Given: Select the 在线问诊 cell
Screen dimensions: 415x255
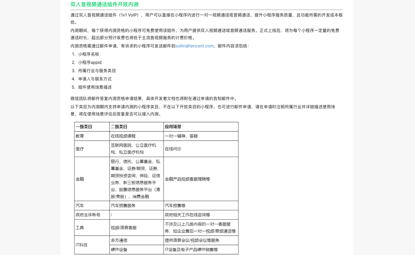Looking at the screenshot, I should pyautogui.click(x=201, y=149).
